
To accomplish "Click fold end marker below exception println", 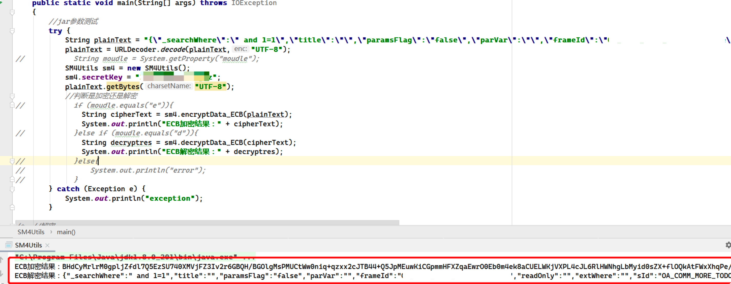I will click(12, 207).
